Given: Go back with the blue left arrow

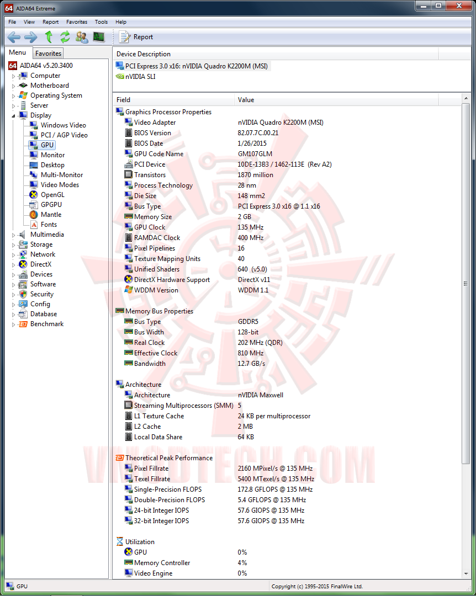Looking at the screenshot, I should point(14,37).
